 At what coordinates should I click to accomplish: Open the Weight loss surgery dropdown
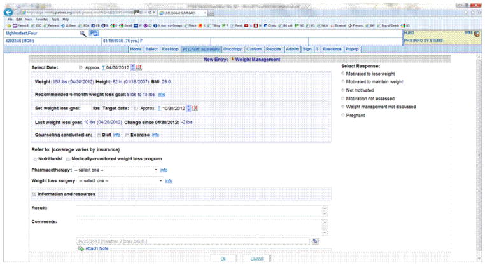click(120, 180)
